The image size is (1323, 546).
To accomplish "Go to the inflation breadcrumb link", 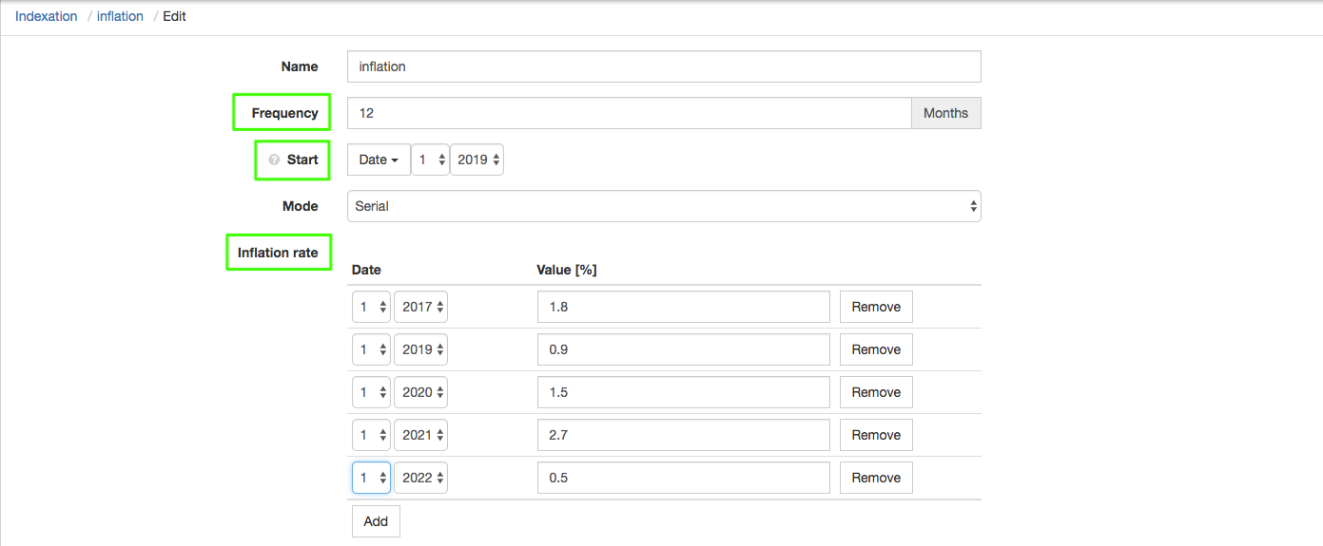I will point(120,16).
